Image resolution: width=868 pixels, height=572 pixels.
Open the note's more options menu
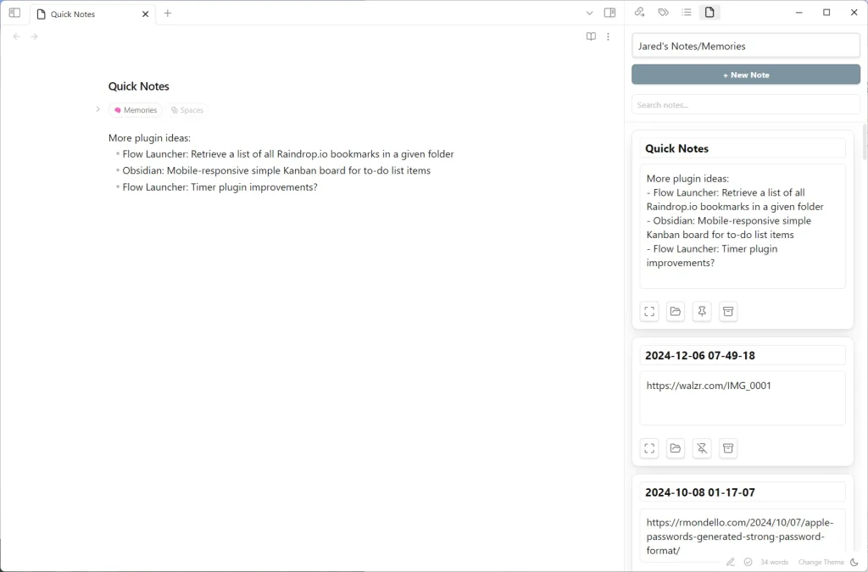tap(608, 36)
